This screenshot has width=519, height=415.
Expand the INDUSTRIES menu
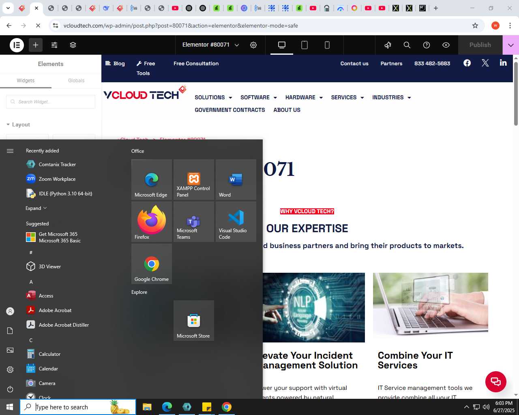coord(392,98)
